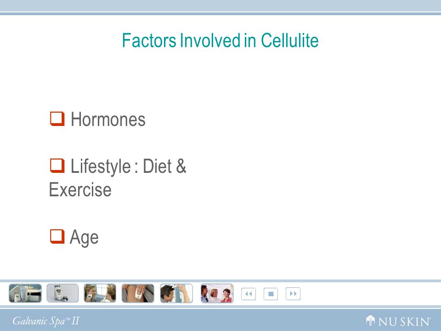Open the three smiling people thumbnail
Viewport: 441px width, 331px height.
[x=217, y=293]
